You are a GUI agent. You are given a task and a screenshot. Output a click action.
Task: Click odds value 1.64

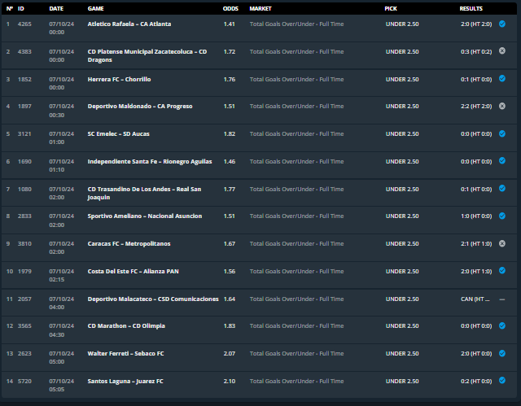point(230,299)
